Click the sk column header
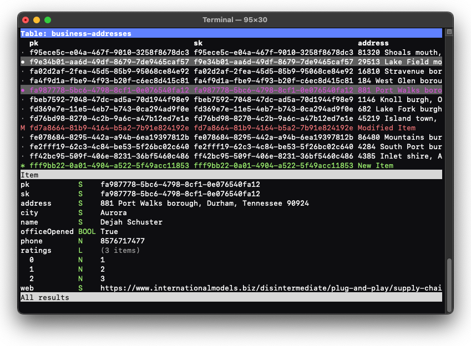This screenshot has height=346, width=471. (x=198, y=43)
